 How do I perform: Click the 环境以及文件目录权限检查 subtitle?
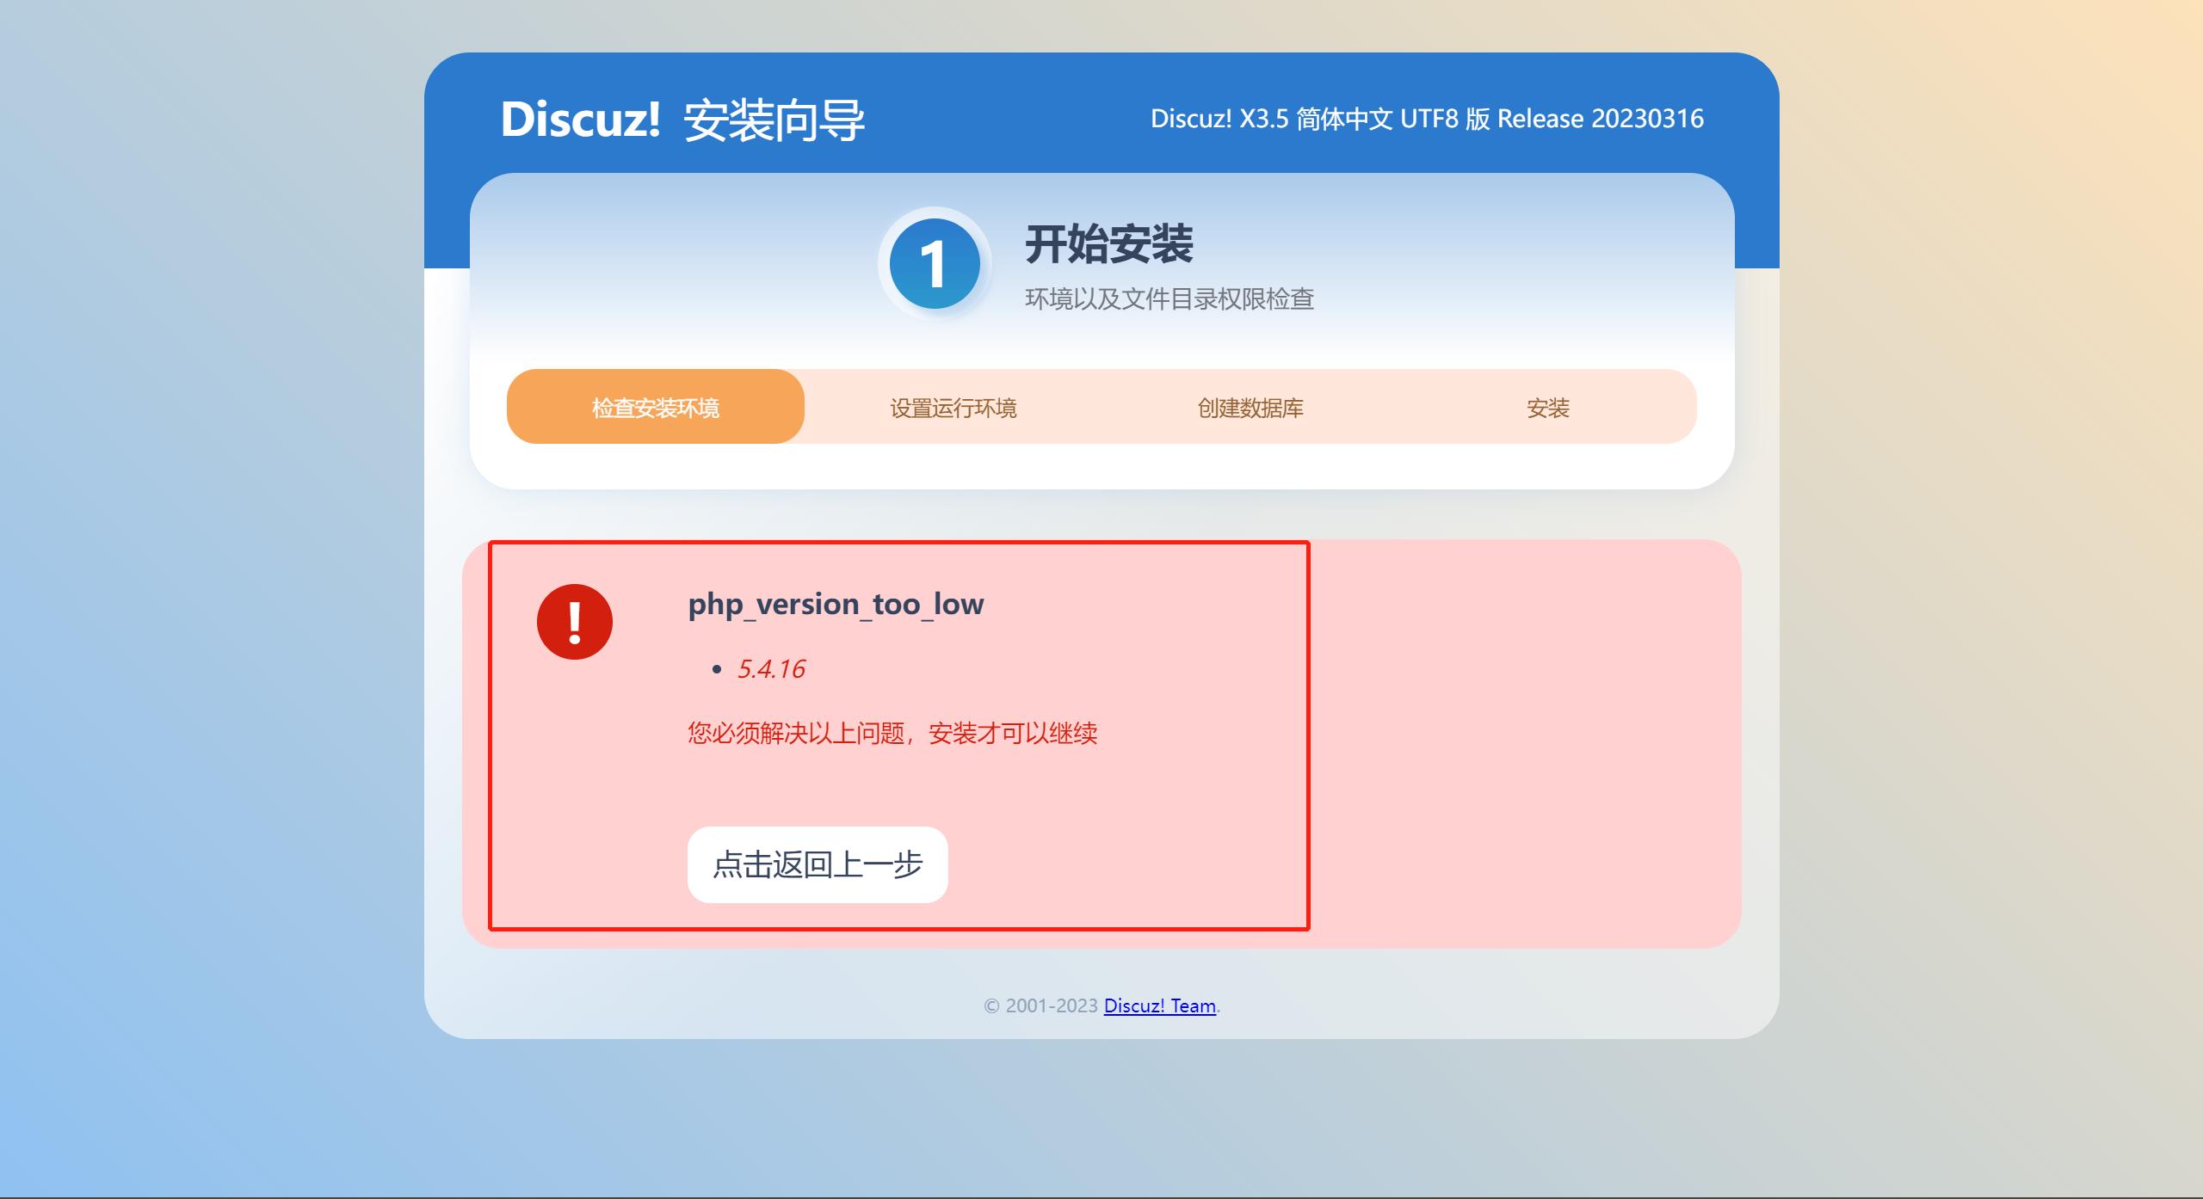pyautogui.click(x=1169, y=298)
